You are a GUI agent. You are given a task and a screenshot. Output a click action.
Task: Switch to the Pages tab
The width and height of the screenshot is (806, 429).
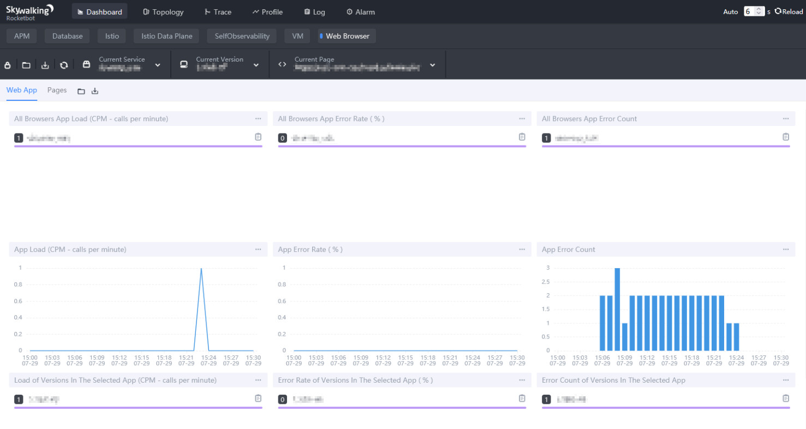pos(57,90)
